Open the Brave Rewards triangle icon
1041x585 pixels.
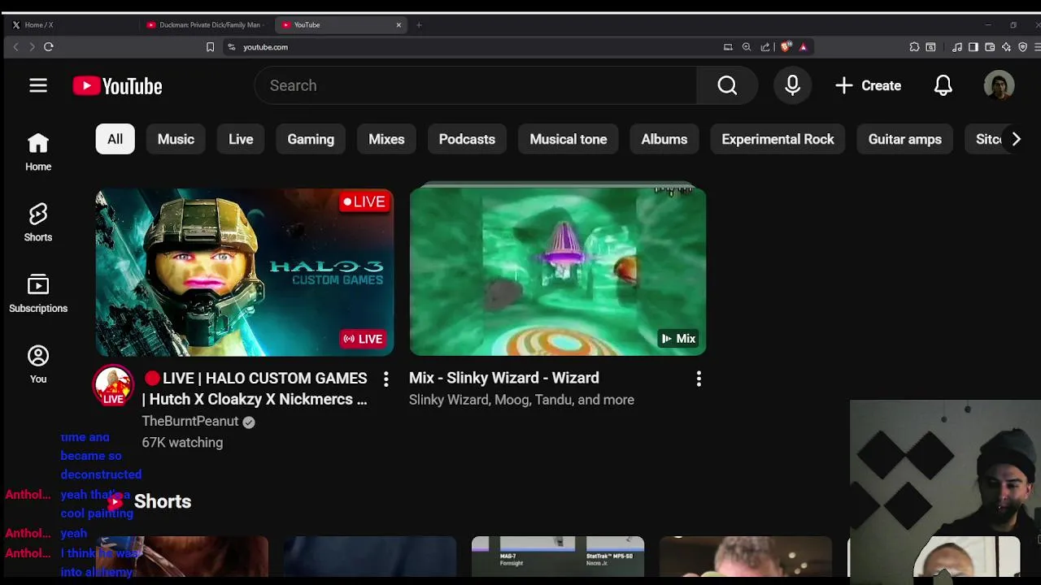tap(803, 47)
